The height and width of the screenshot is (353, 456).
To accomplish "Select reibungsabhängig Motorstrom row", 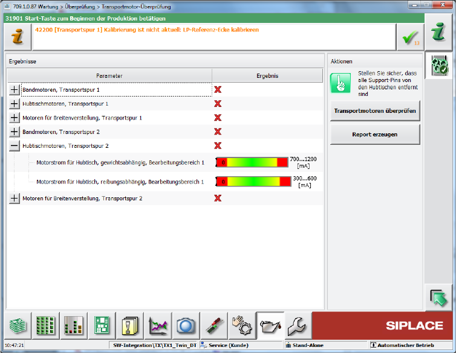I will coord(120,182).
